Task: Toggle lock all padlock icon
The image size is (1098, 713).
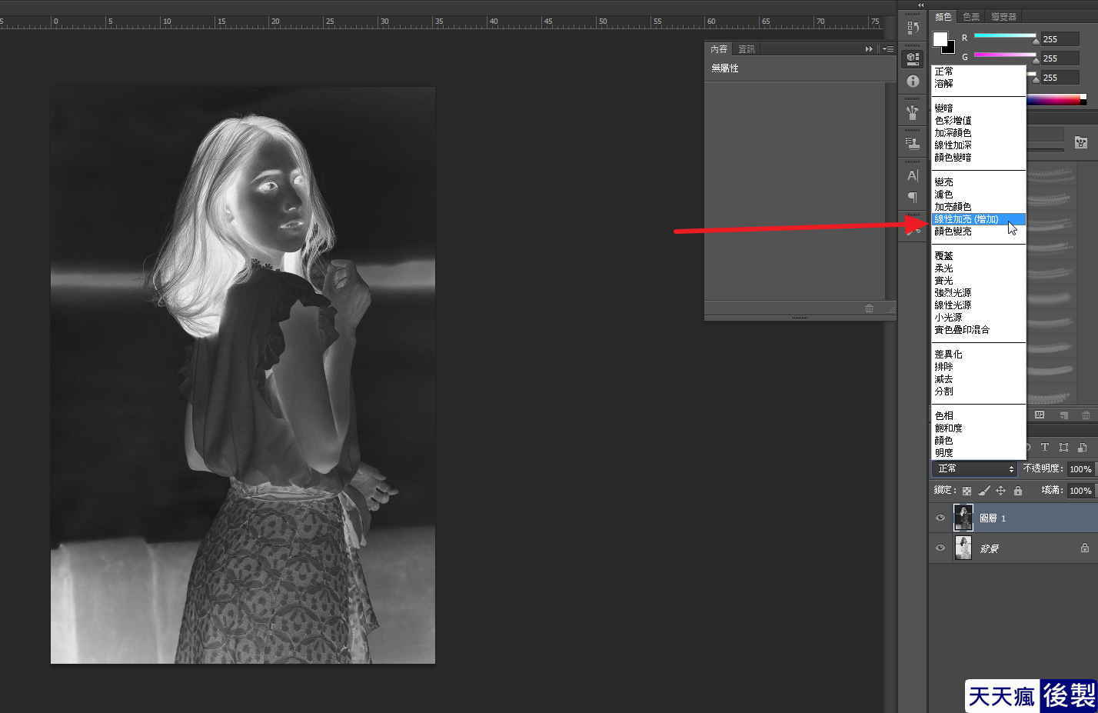Action: point(1017,491)
